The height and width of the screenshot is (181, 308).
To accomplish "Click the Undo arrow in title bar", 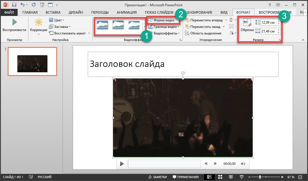I will coord(22,5).
